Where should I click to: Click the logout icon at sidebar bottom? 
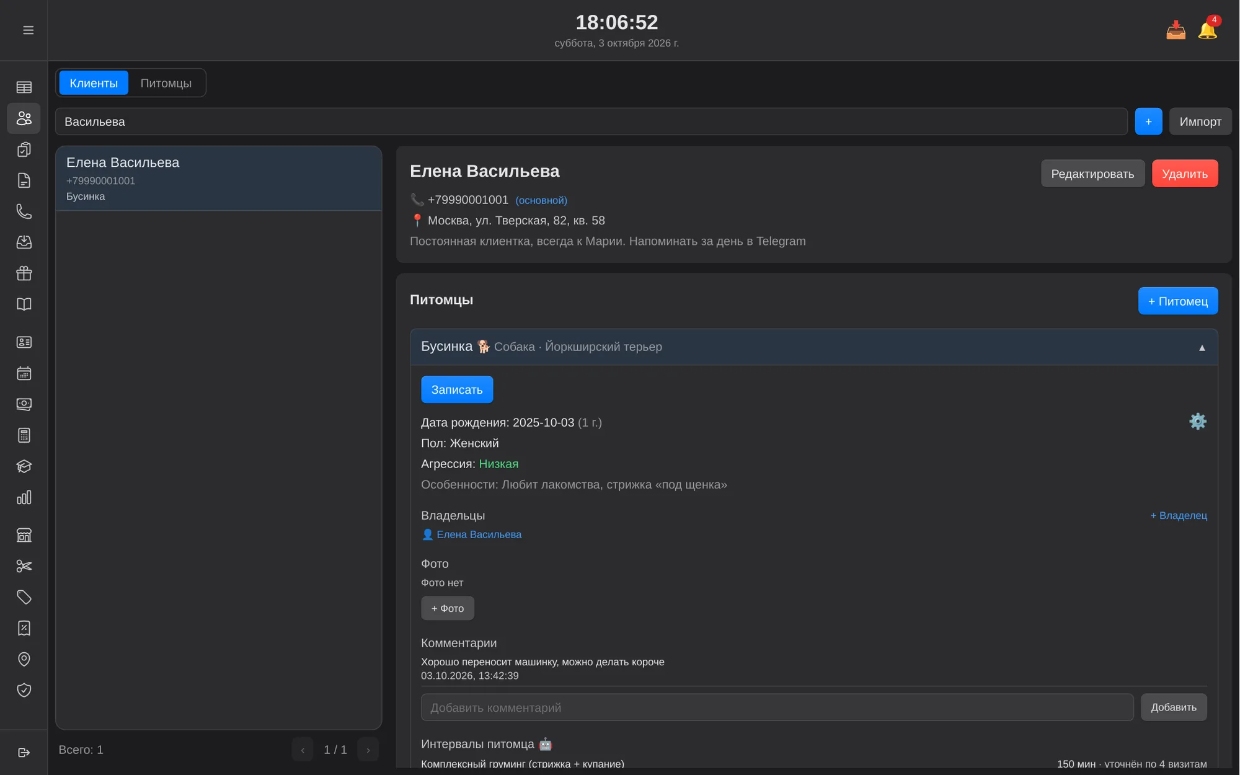(24, 752)
